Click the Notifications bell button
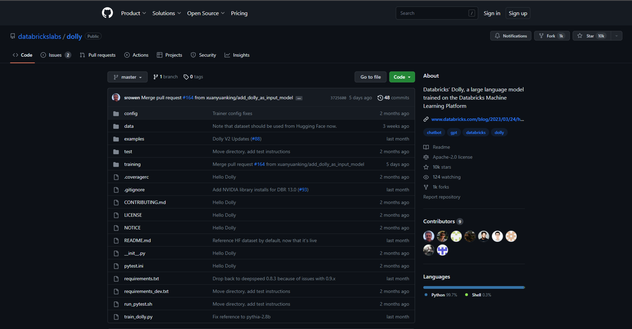Screen dimensions: 632x329 click(x=511, y=36)
